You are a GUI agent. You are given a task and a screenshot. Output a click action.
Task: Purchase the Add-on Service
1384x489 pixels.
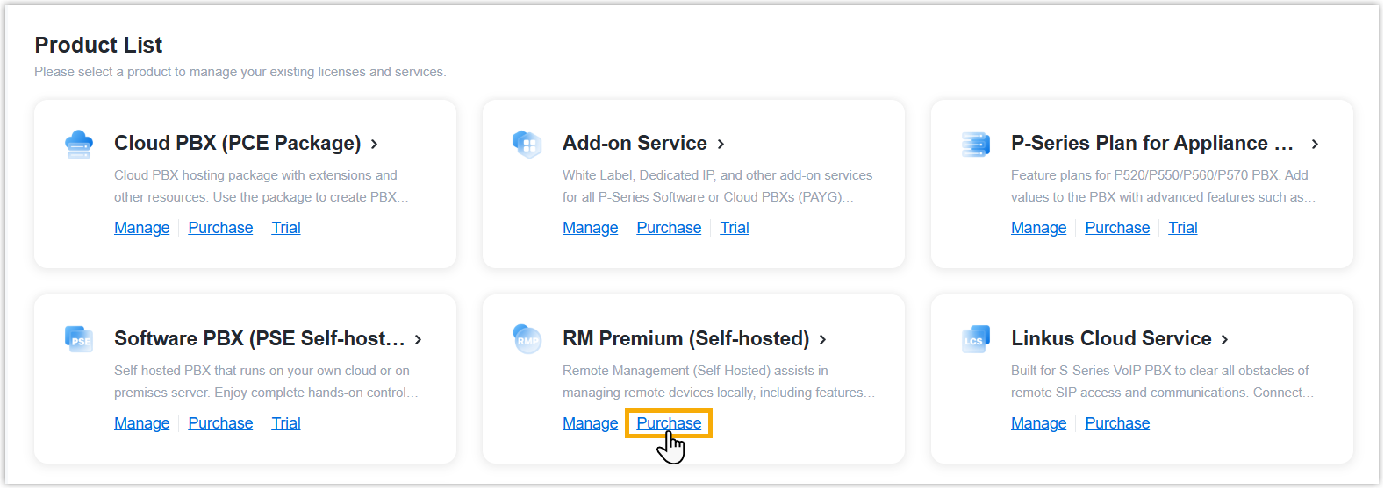[x=669, y=228]
